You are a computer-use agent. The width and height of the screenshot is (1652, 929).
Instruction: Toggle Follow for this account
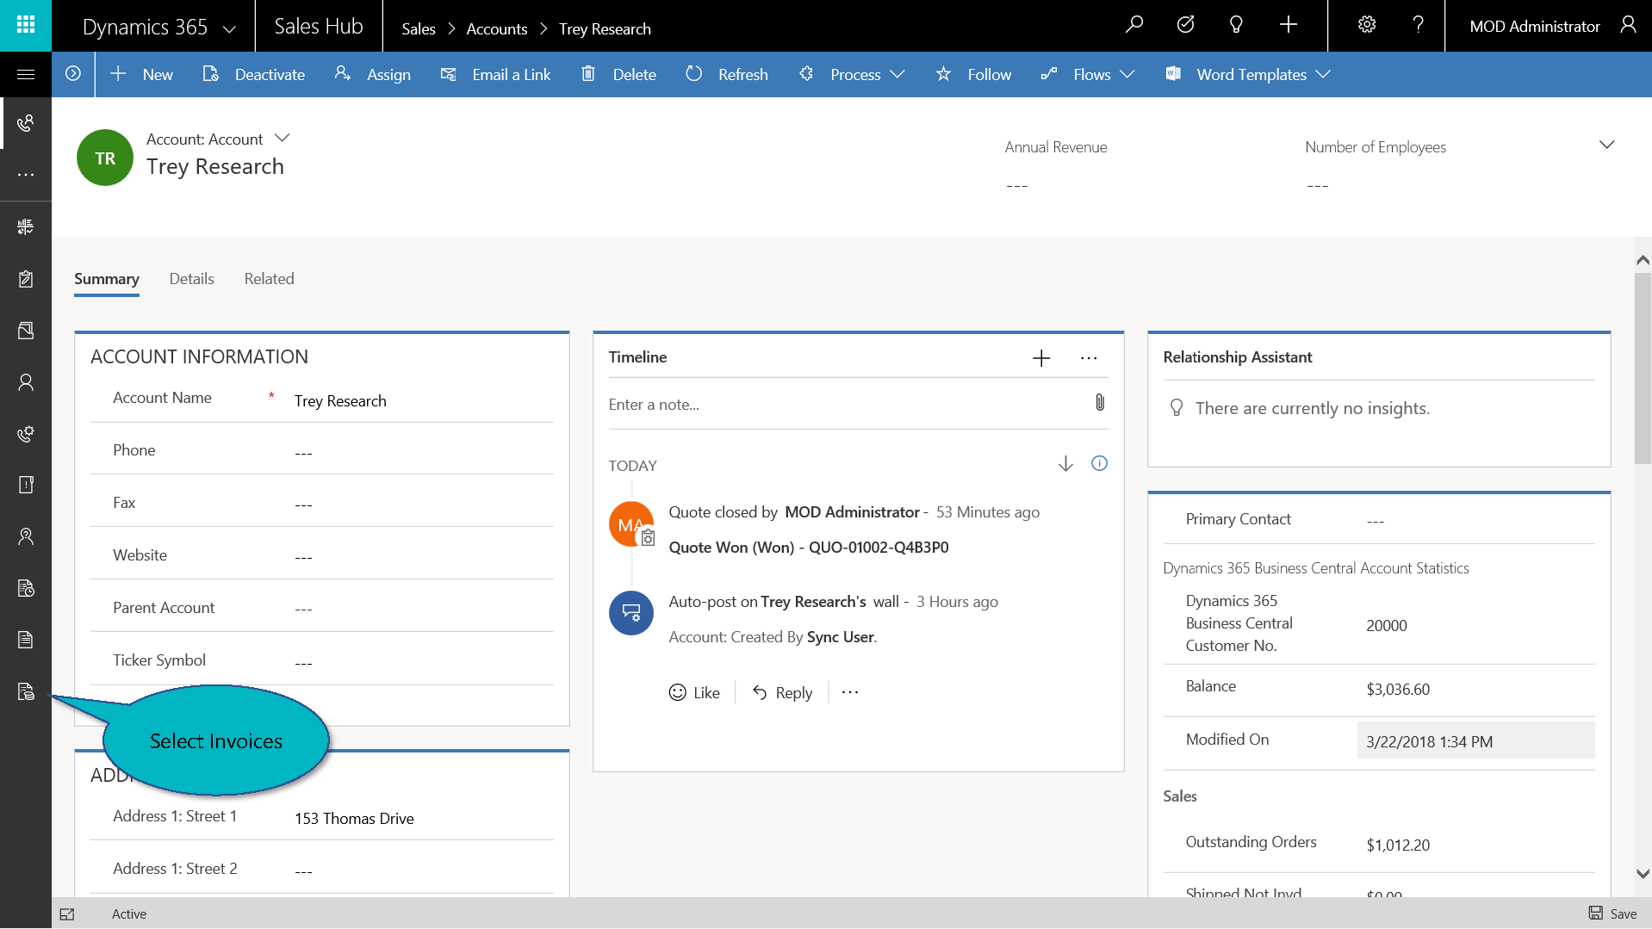coord(974,75)
